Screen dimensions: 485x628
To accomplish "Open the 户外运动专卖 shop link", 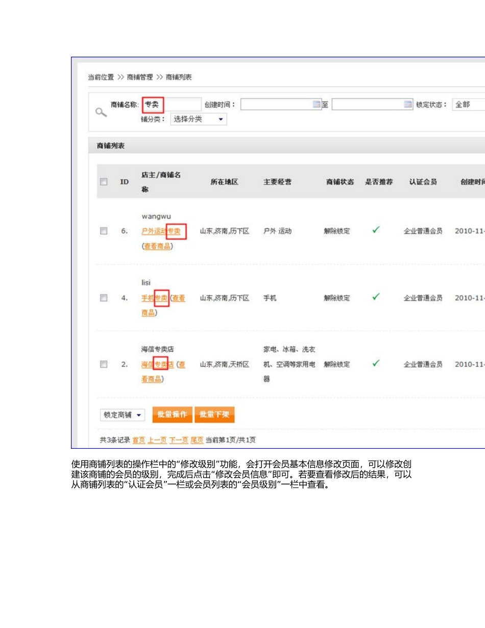I will click(x=161, y=231).
